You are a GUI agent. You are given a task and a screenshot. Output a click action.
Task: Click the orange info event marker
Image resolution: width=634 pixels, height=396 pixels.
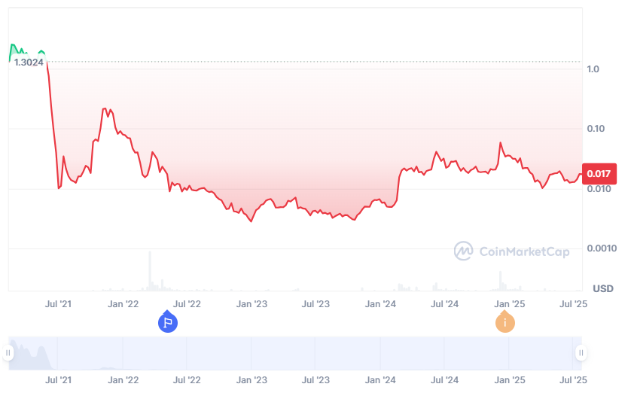point(504,323)
